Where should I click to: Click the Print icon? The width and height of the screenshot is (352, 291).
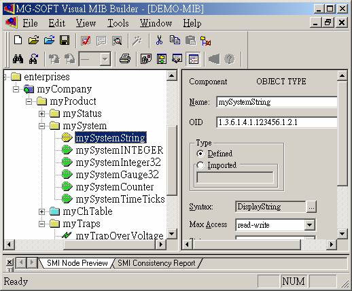click(125, 59)
